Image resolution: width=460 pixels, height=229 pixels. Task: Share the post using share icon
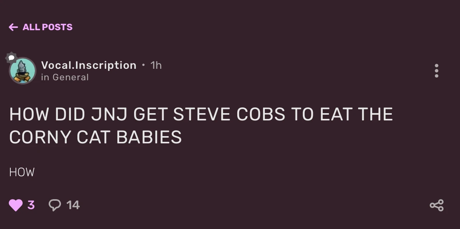437,205
